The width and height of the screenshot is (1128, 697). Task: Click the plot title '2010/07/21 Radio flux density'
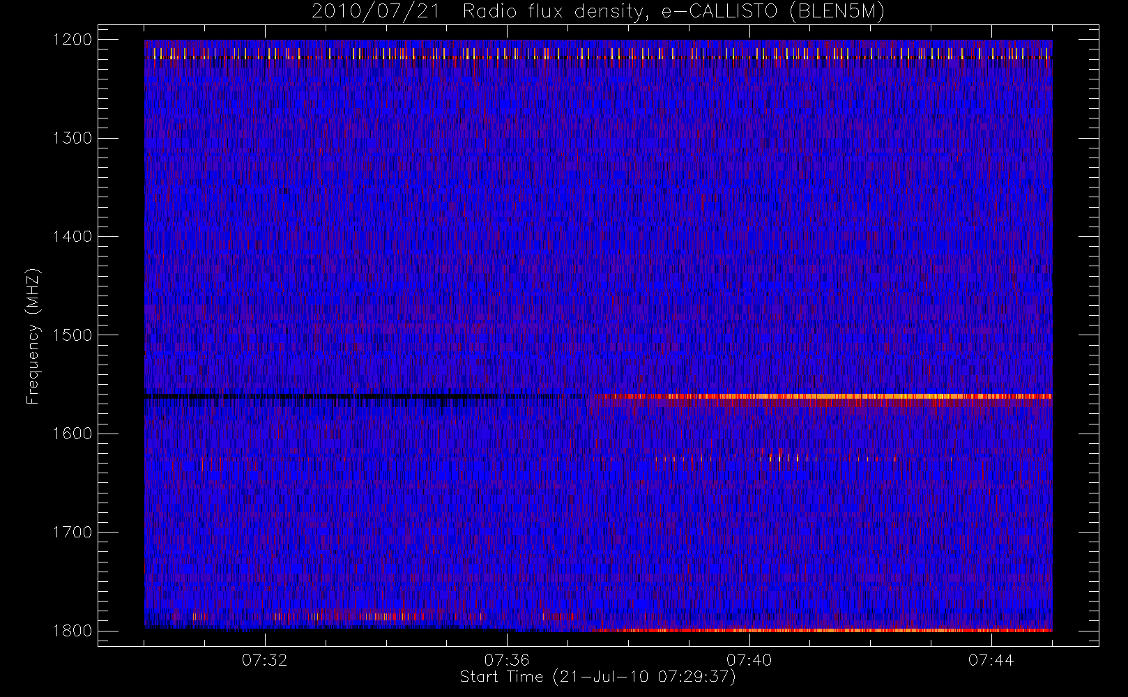598,12
